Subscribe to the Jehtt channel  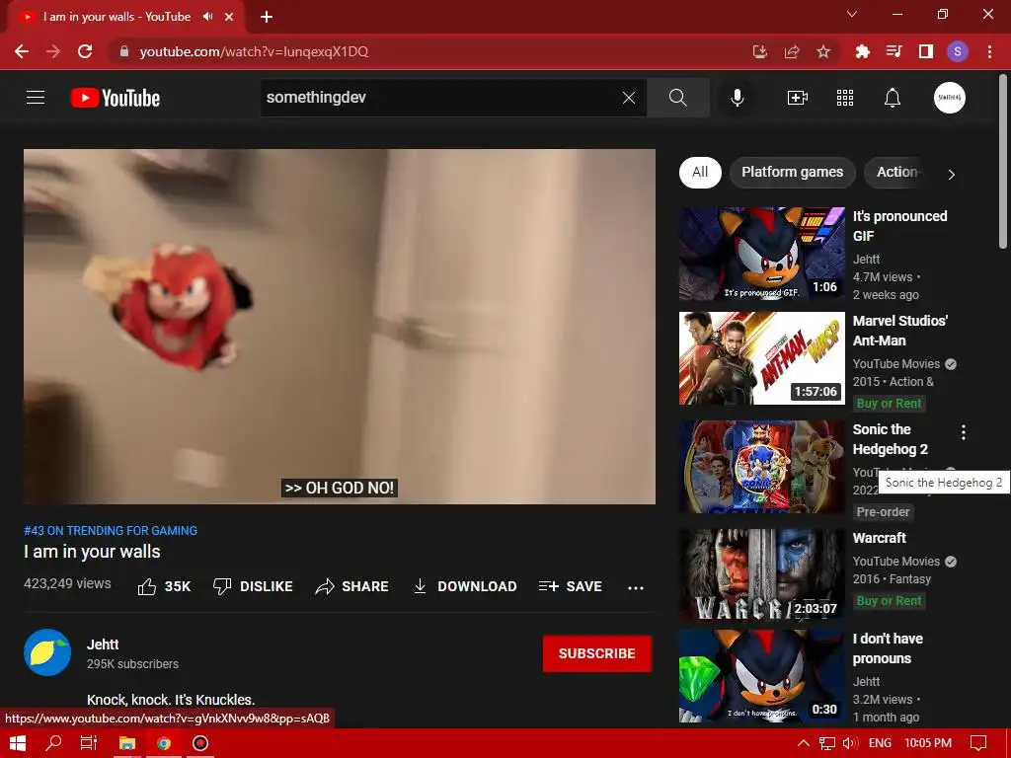pyautogui.click(x=597, y=653)
